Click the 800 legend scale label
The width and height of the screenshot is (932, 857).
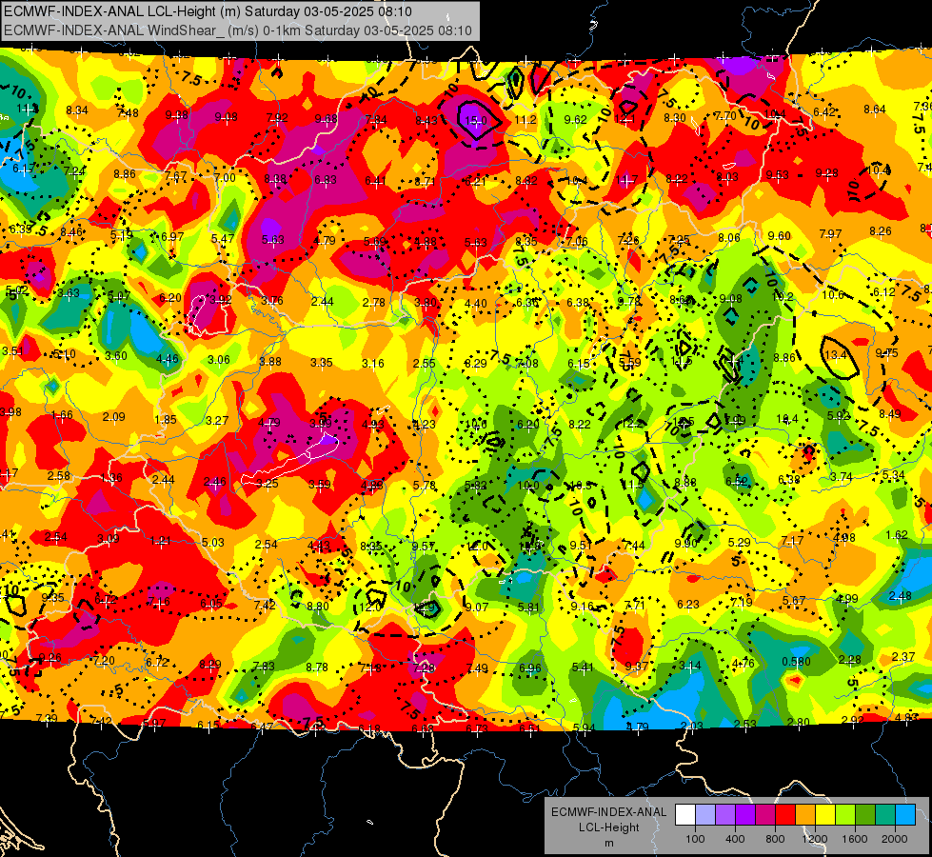click(775, 839)
